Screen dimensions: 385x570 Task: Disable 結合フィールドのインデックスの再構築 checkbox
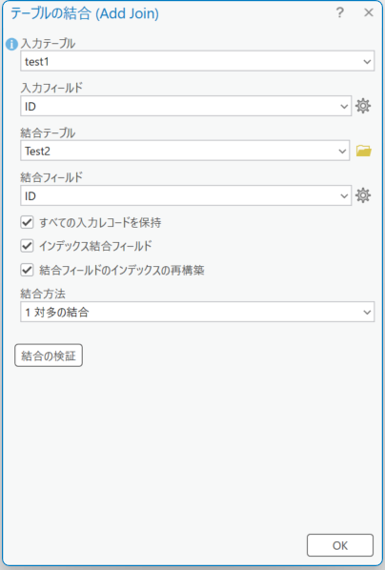[27, 270]
